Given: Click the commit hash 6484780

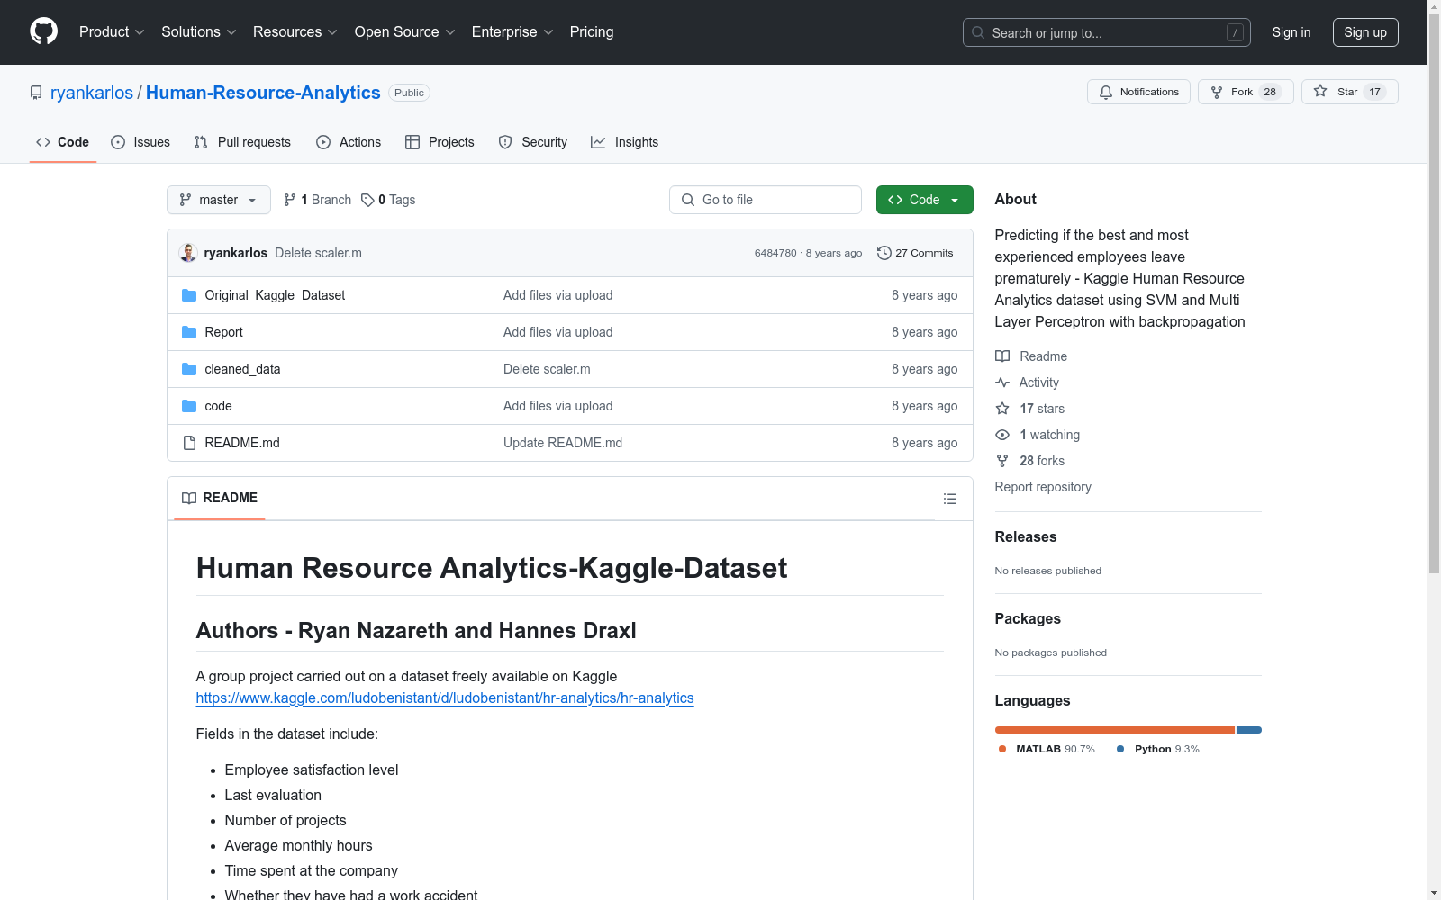Looking at the screenshot, I should pos(775,253).
